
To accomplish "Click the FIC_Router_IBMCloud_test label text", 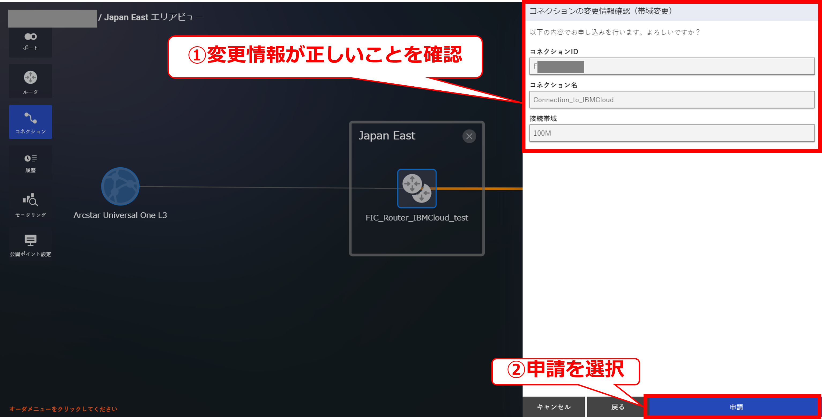I will point(416,218).
